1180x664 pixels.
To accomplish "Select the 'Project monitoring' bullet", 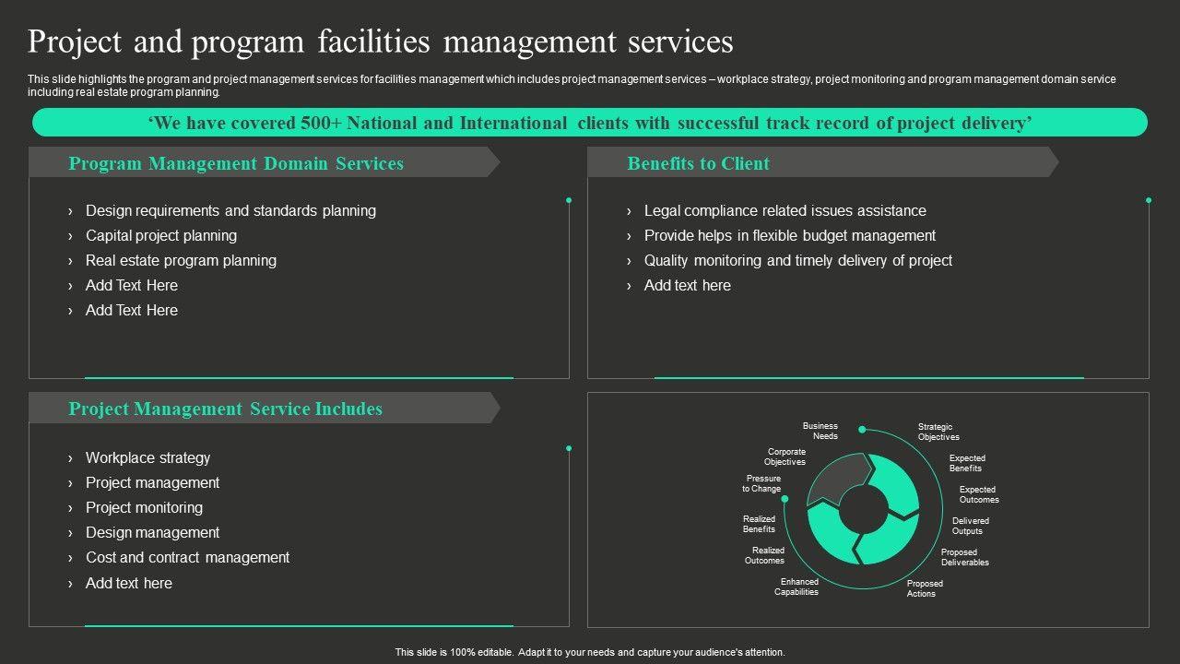I will point(144,507).
